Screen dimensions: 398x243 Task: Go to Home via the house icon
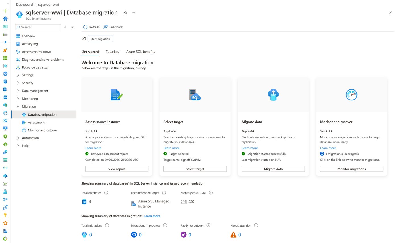pyautogui.click(x=5, y=19)
